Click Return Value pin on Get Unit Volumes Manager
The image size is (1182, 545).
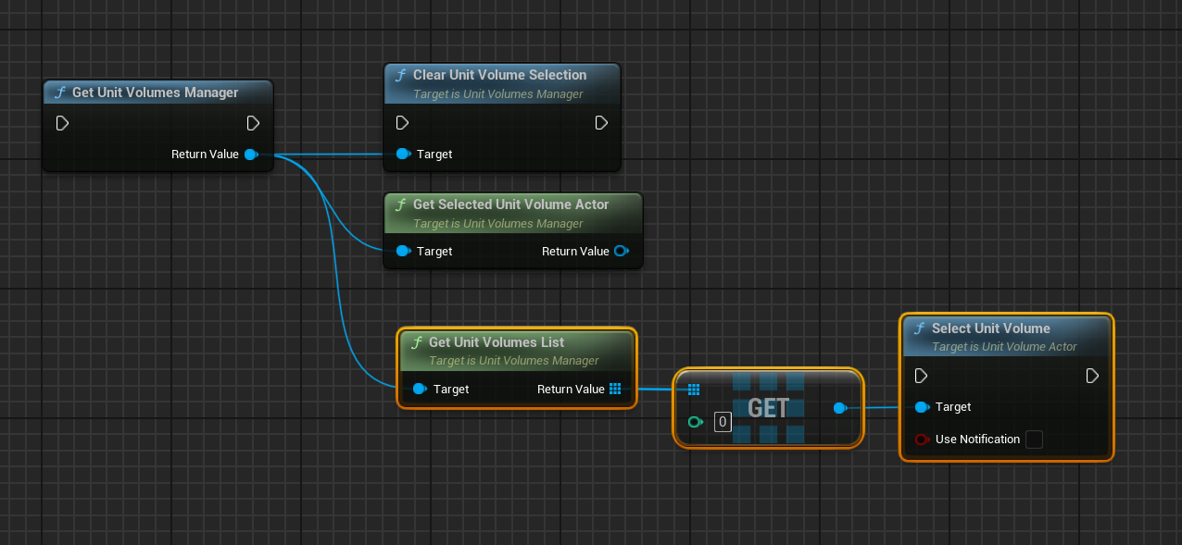click(x=250, y=155)
